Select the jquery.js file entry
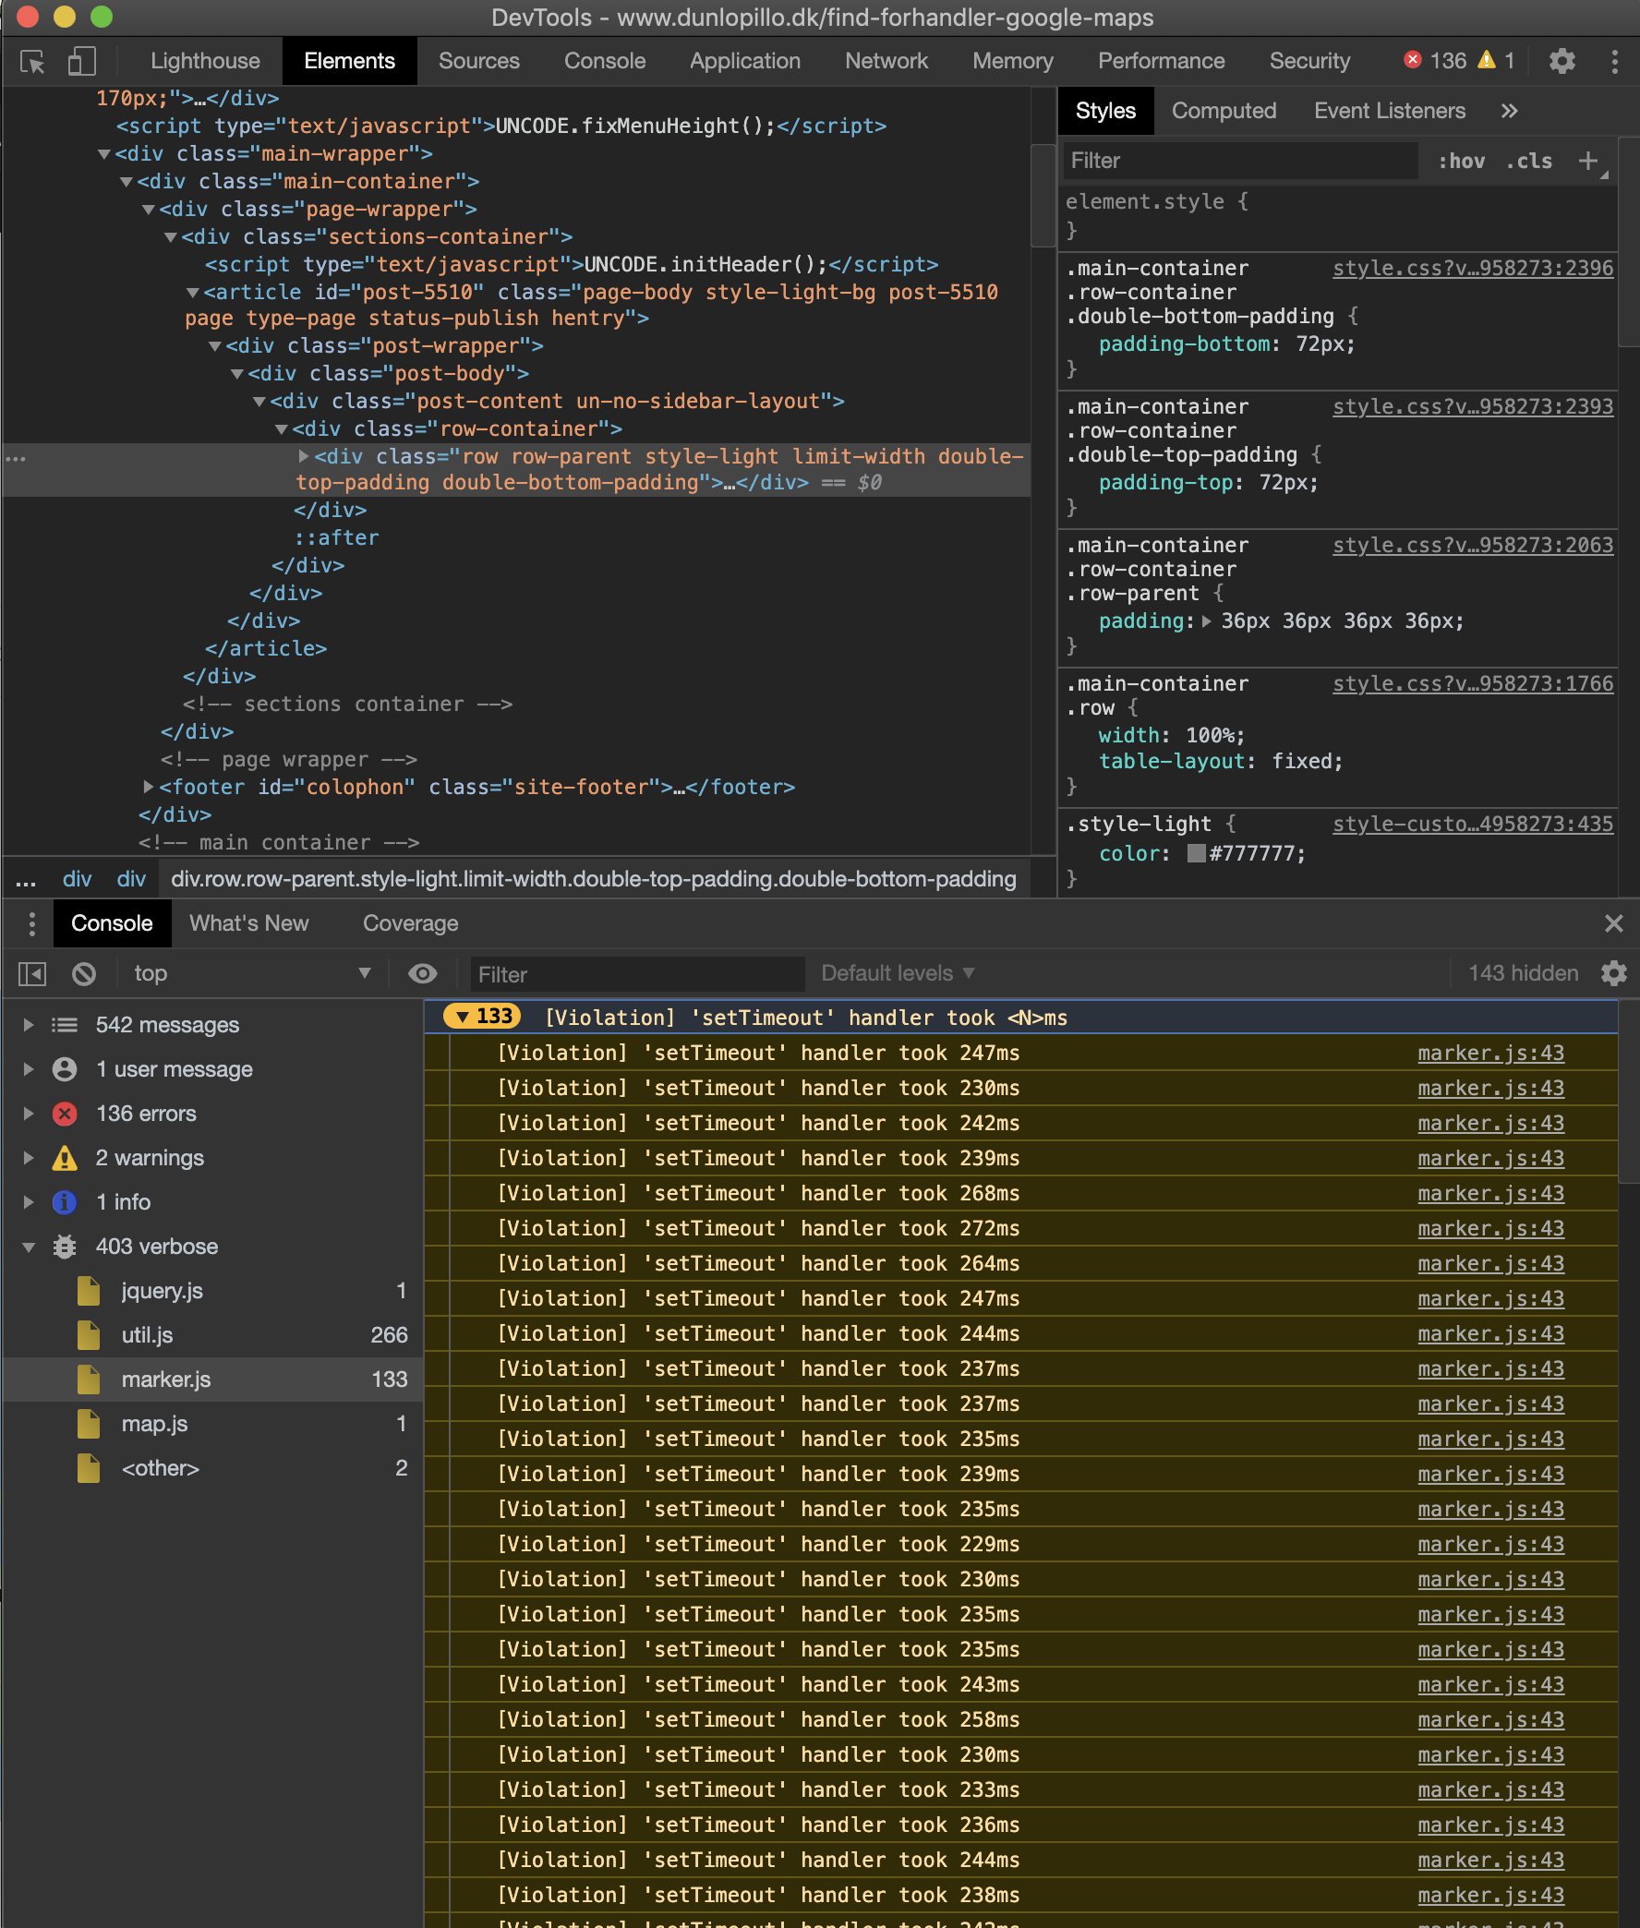Viewport: 1640px width, 1928px height. coord(212,1290)
